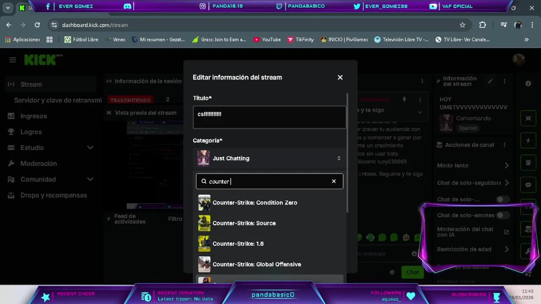541x304 pixels.
Task: Bookmark this page with star icon
Action: pyautogui.click(x=462, y=25)
